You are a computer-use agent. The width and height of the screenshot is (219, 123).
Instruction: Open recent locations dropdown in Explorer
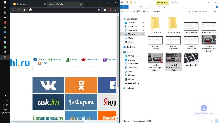(x=131, y=12)
